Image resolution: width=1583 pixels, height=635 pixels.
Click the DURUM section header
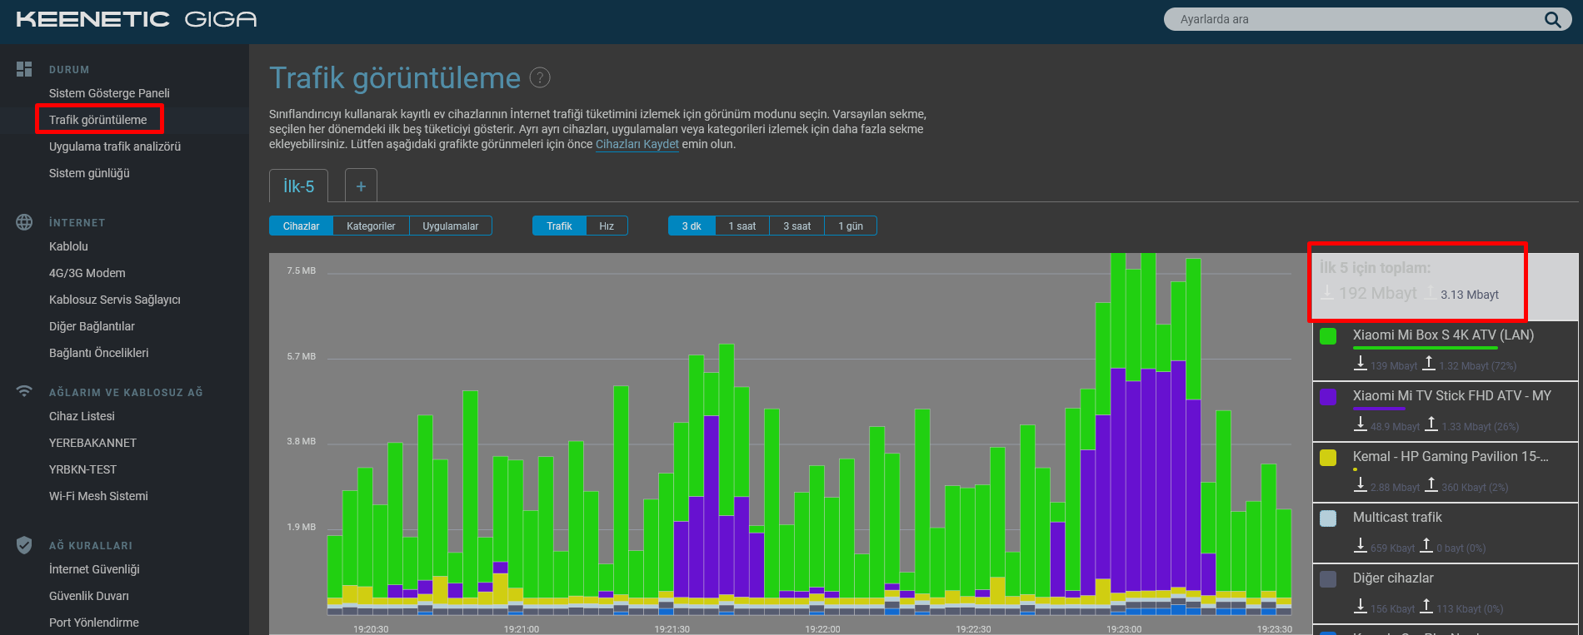69,70
